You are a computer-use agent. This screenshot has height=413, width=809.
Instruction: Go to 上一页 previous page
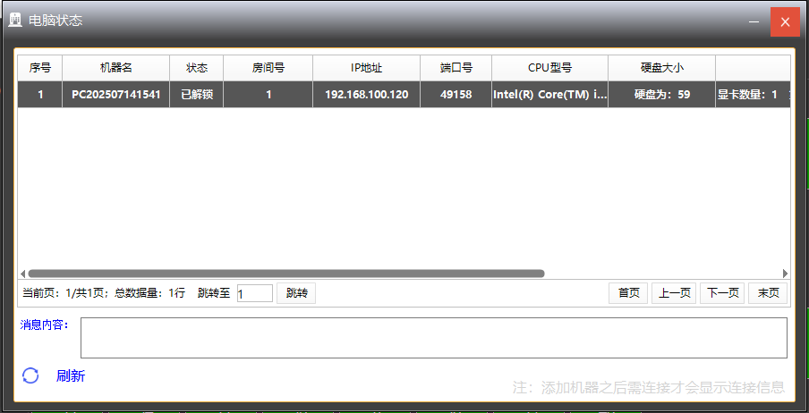(675, 293)
